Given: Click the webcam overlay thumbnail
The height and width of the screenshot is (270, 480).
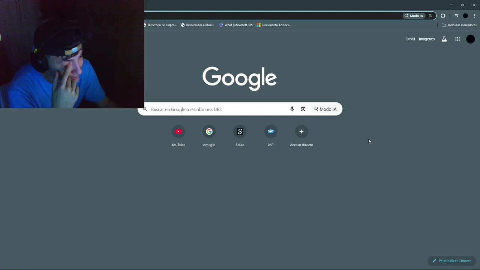Looking at the screenshot, I should 72,54.
